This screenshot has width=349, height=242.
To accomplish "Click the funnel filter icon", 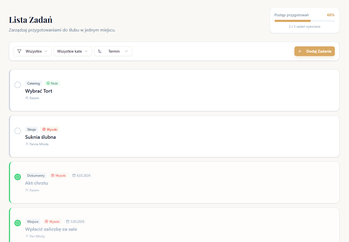I will click(x=19, y=51).
